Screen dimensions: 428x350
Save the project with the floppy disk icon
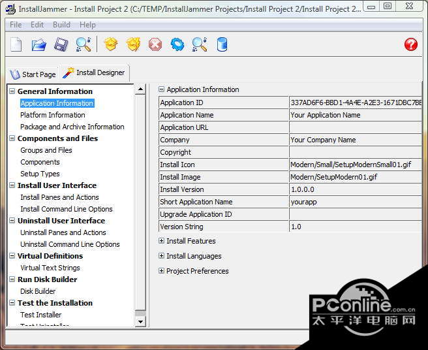click(x=61, y=44)
